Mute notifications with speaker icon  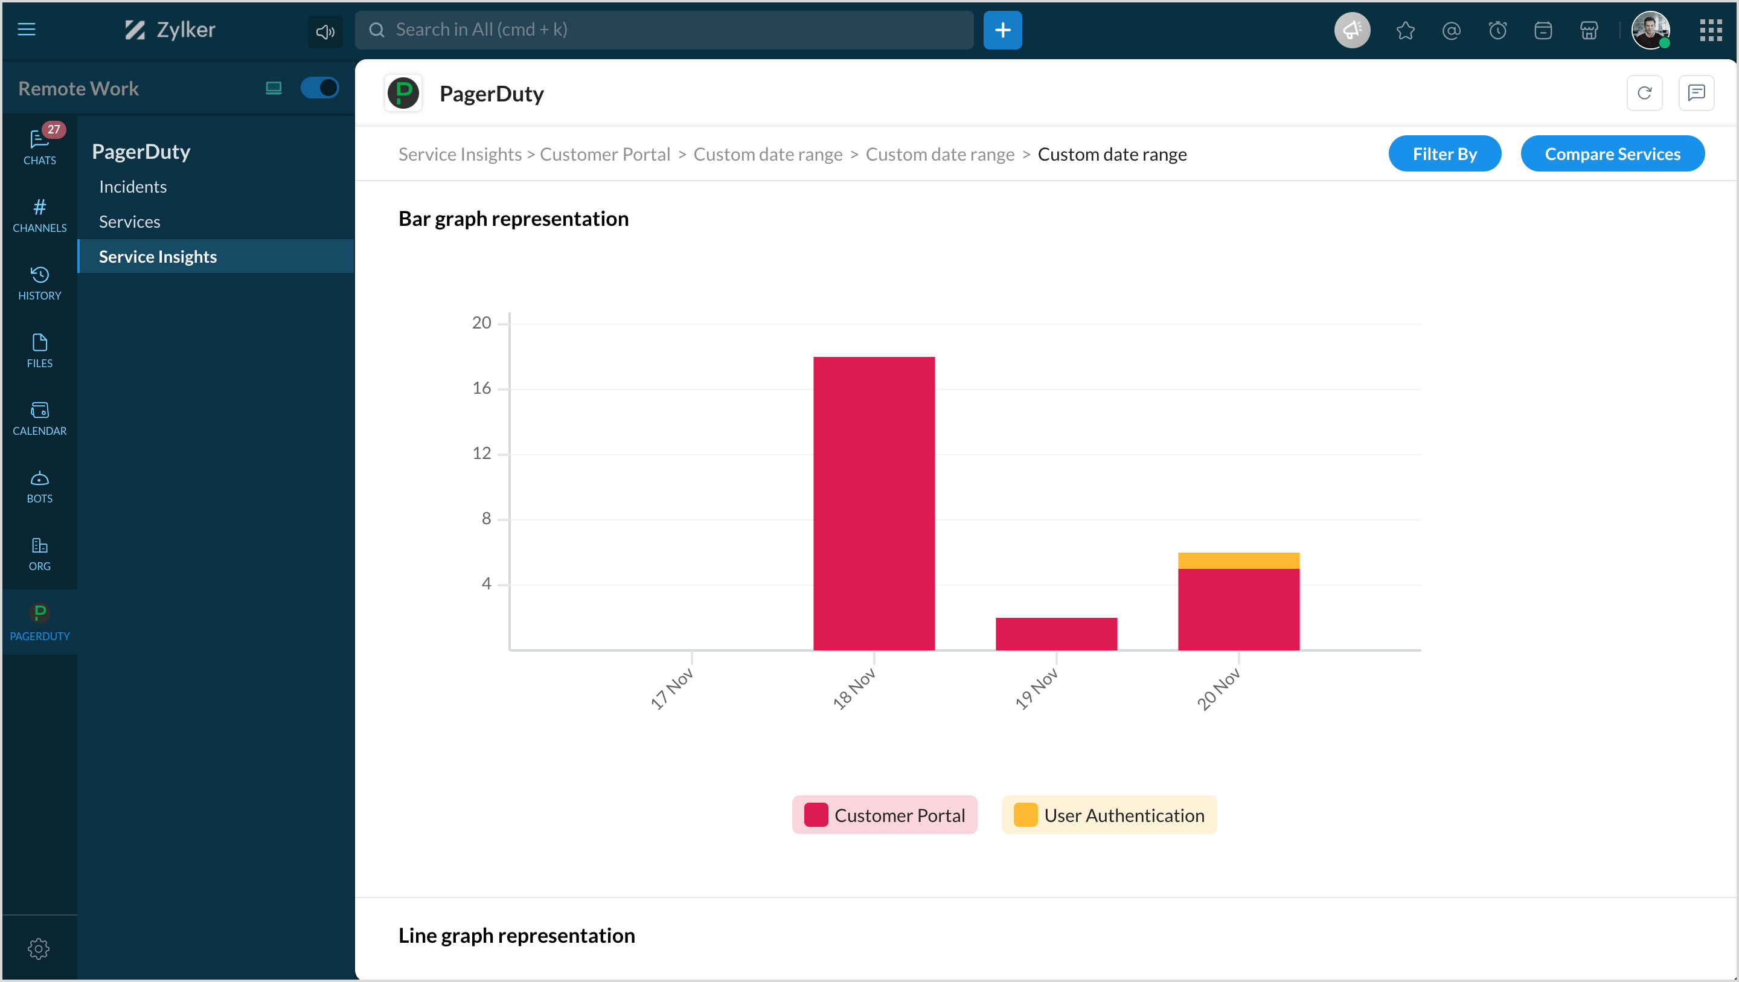[325, 31]
